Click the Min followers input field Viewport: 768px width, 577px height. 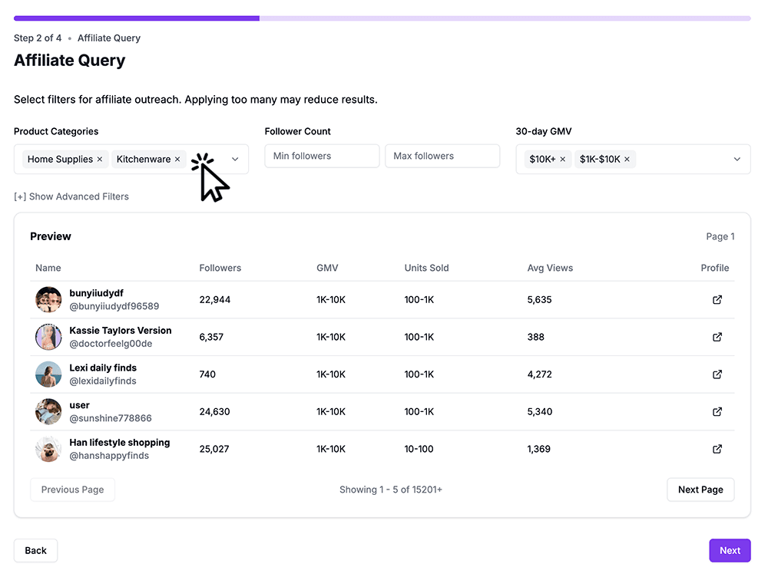click(322, 156)
